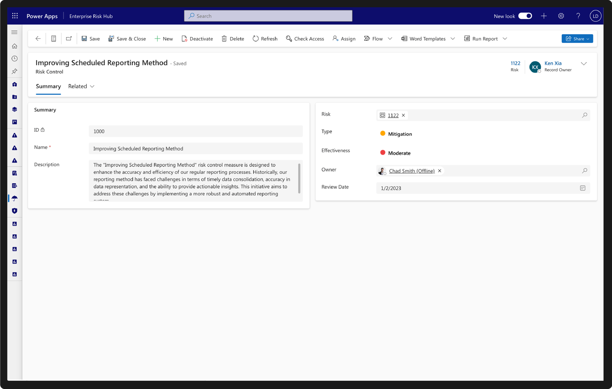Open the folder sidebar icon
Screen dimensions: 612x389
[14, 97]
